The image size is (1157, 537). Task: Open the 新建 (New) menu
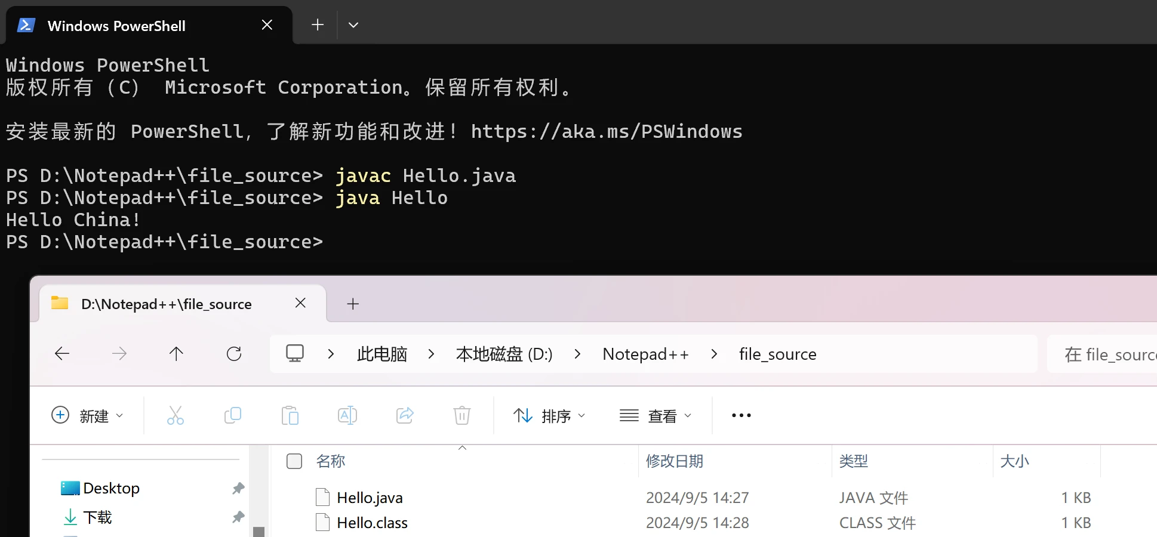click(87, 415)
